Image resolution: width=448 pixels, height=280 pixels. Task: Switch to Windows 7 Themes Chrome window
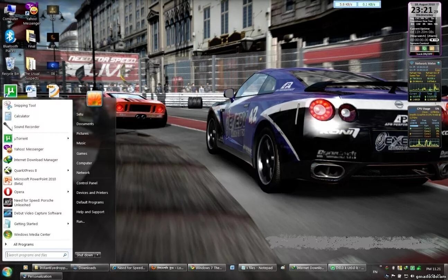[207, 268]
